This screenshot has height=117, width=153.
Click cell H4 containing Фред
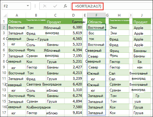[119, 39]
